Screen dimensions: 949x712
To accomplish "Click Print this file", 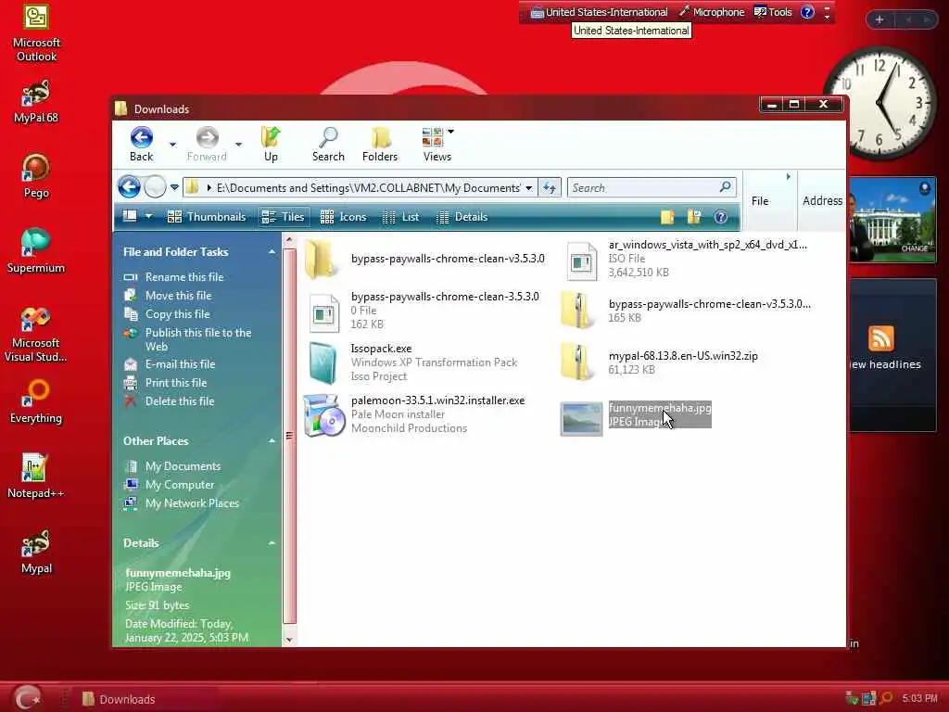I will pos(175,383).
